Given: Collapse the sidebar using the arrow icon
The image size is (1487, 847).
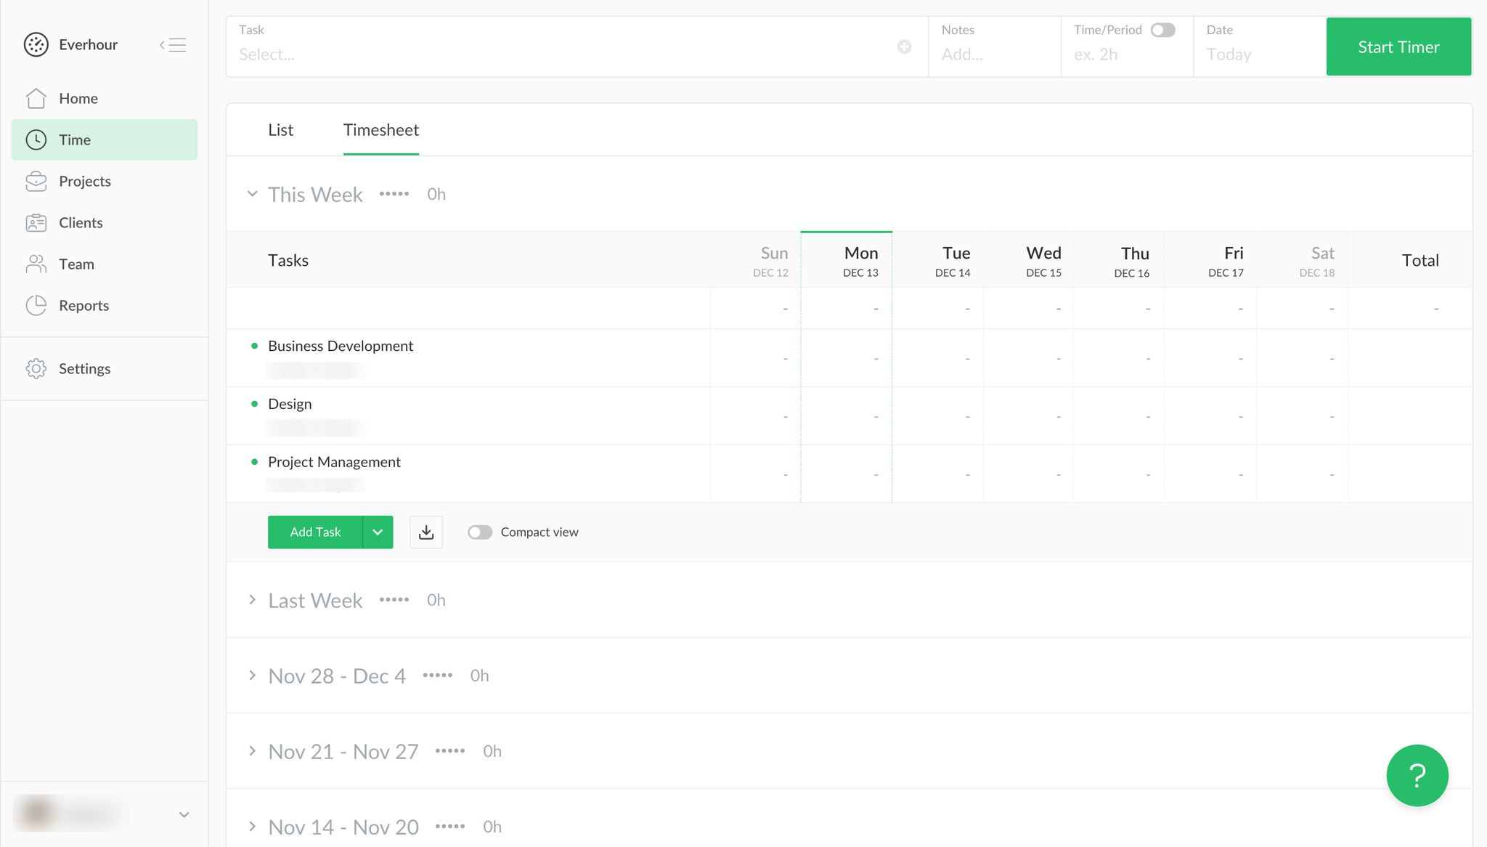Looking at the screenshot, I should click(173, 44).
